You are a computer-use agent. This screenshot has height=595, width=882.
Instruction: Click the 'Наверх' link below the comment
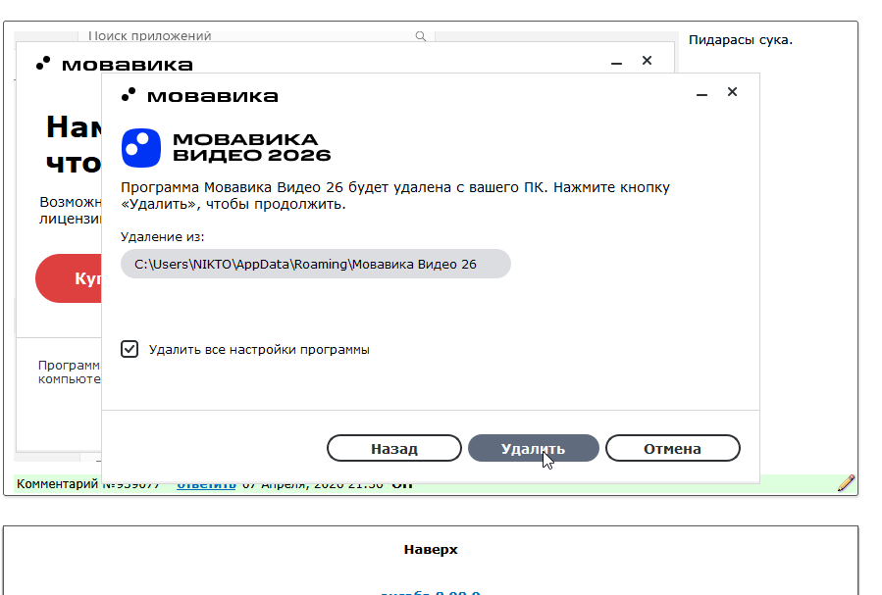(x=430, y=549)
